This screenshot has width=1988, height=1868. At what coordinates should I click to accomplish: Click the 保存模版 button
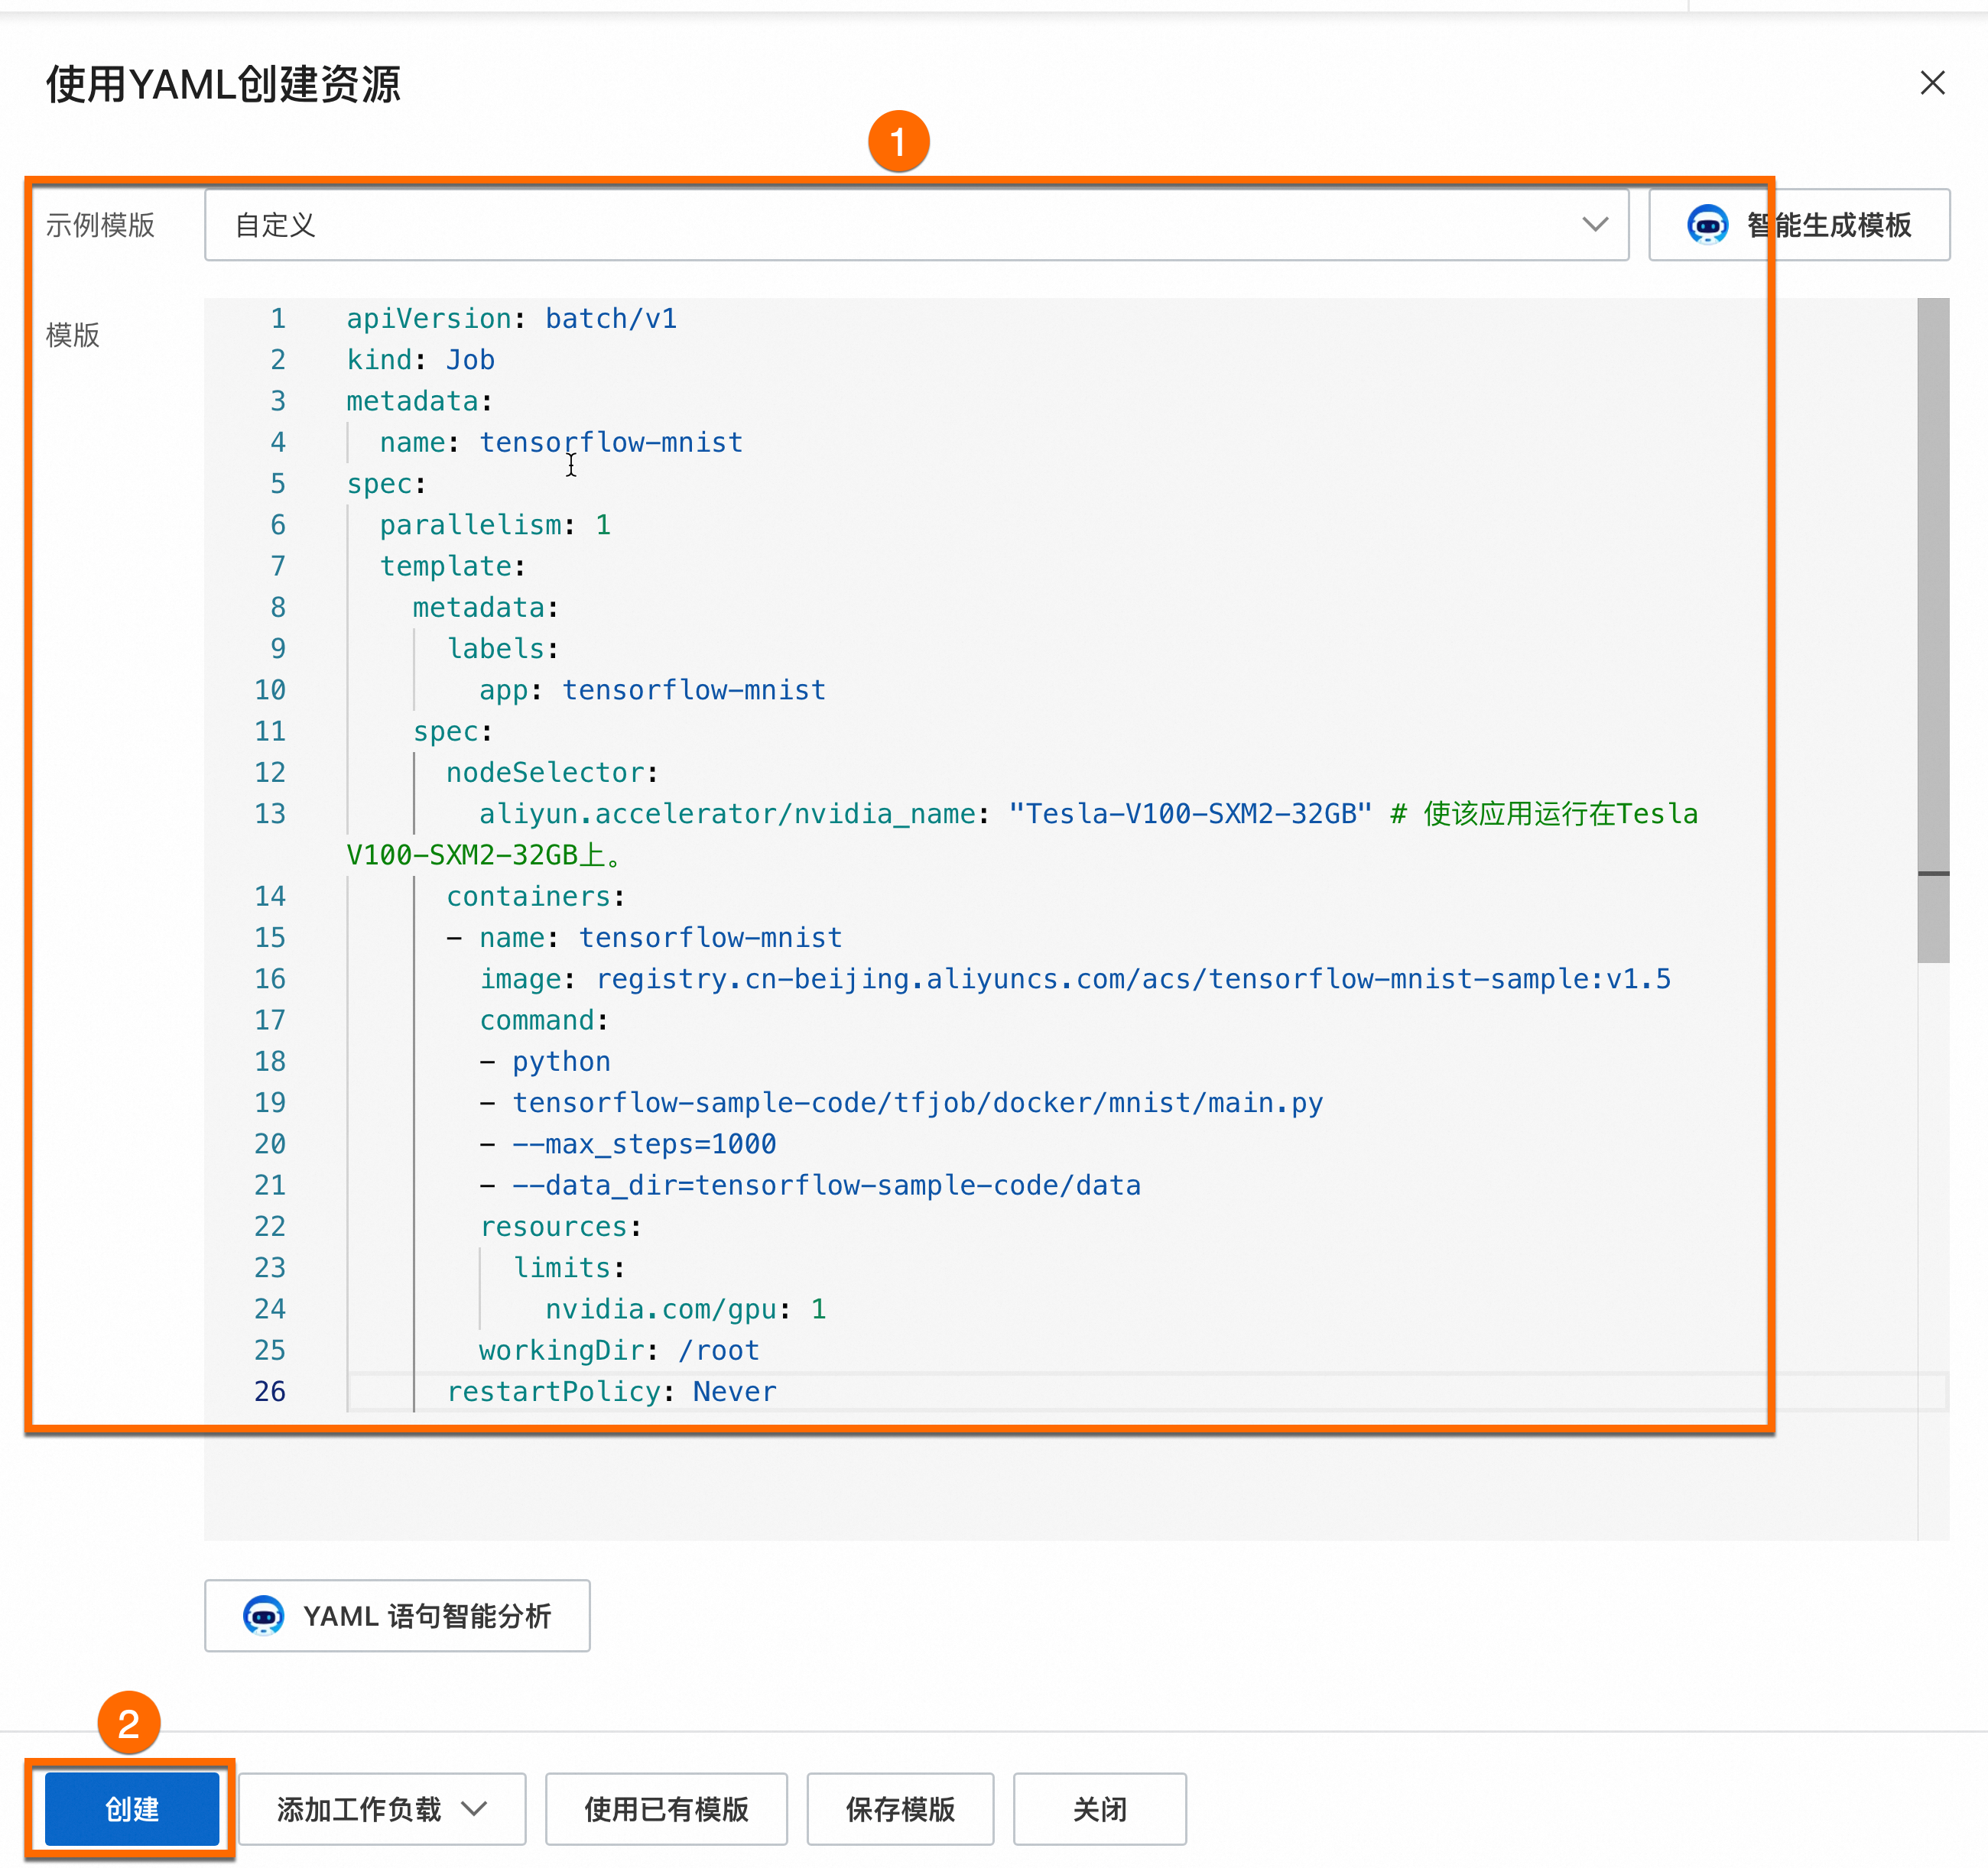(x=900, y=1808)
